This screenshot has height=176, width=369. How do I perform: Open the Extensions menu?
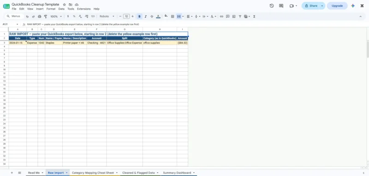point(84,9)
